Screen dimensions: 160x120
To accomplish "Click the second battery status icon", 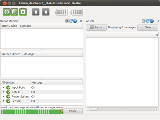I will coord(77,12).
